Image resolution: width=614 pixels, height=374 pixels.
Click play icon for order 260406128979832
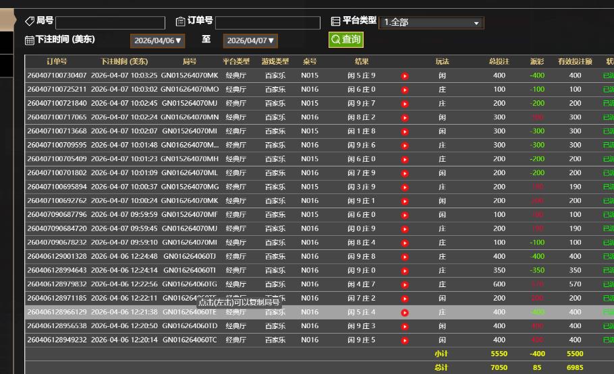tap(405, 284)
